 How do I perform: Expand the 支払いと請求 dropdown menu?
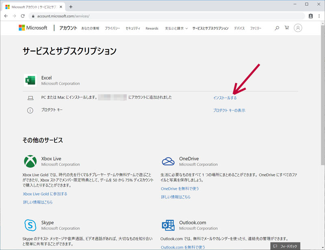coord(176,28)
